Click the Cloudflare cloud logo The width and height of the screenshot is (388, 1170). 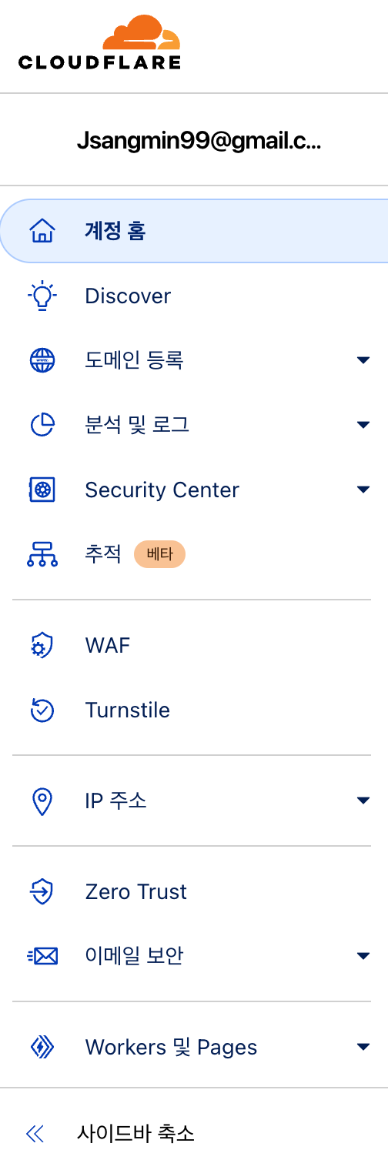(100, 42)
